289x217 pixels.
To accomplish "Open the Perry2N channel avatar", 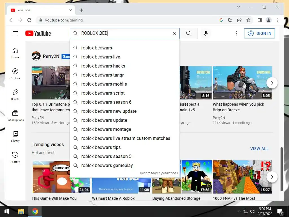I will [x=36, y=56].
